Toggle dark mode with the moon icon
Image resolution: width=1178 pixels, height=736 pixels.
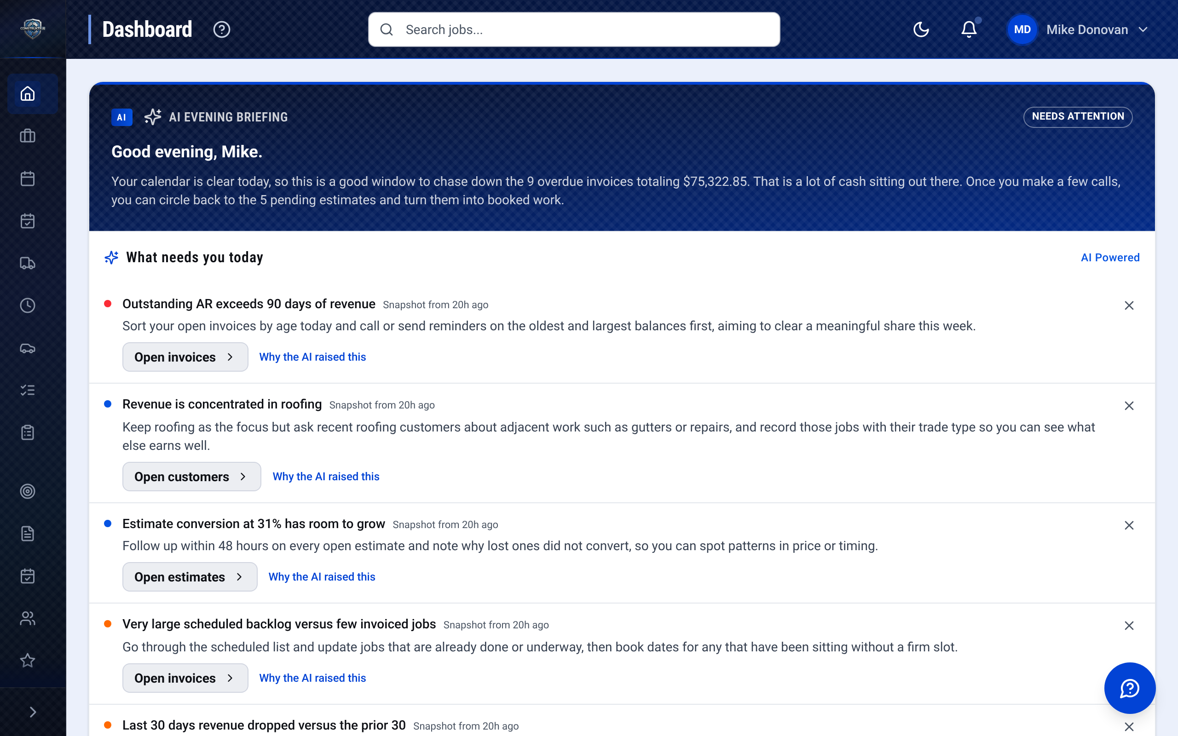point(921,30)
